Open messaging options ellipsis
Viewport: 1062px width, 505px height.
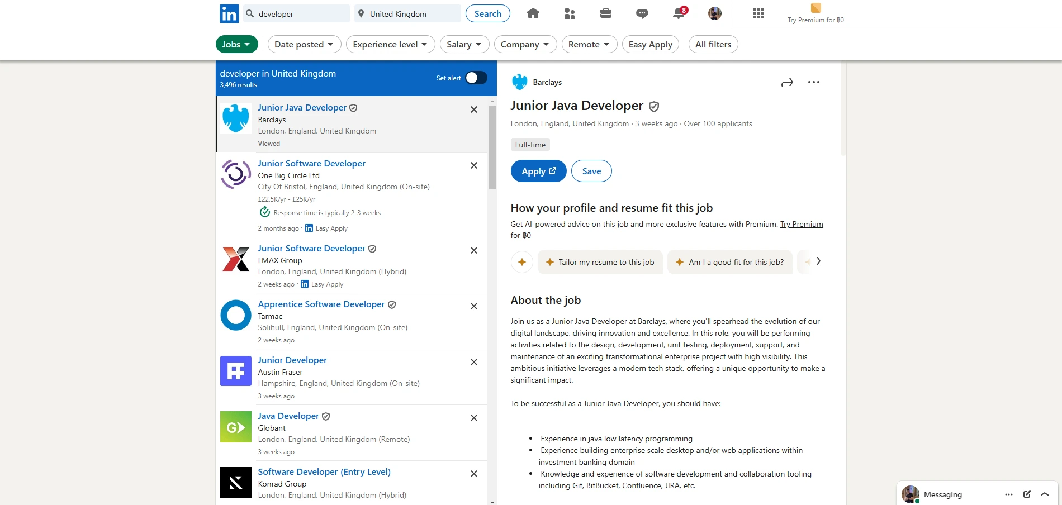click(x=1008, y=494)
